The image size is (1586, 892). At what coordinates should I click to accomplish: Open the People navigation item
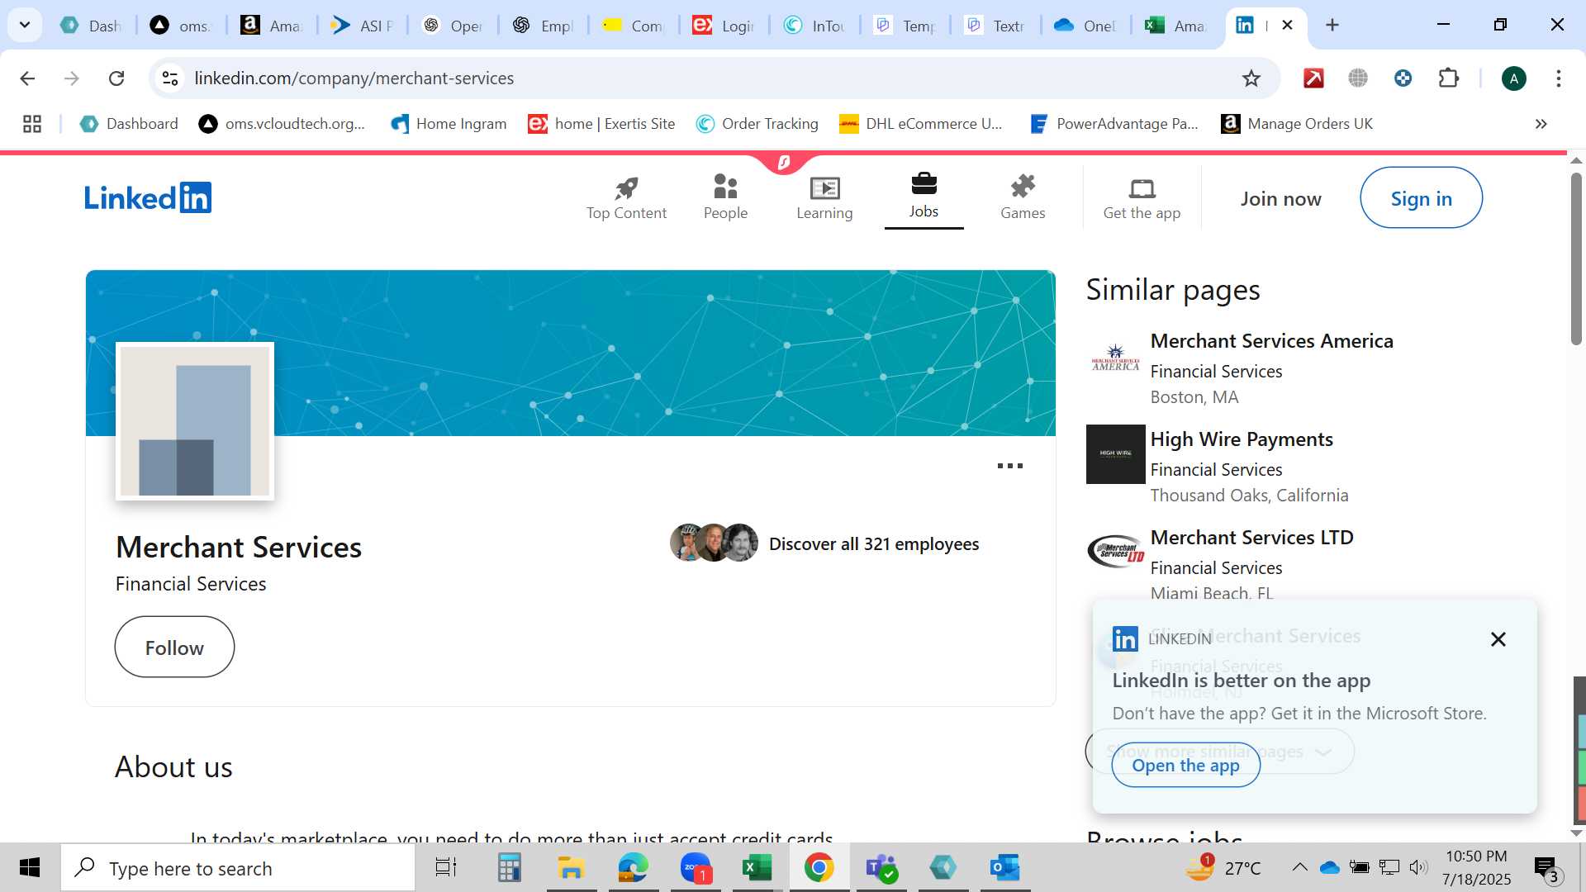[725, 198]
